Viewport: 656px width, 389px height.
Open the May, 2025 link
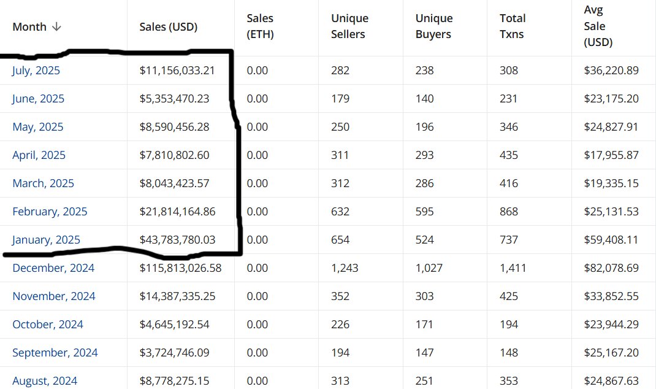point(37,127)
